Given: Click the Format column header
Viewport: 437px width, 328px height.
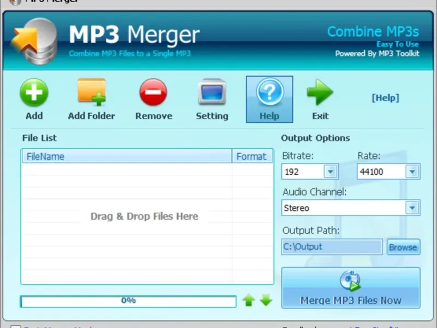Looking at the screenshot, I should [x=252, y=156].
